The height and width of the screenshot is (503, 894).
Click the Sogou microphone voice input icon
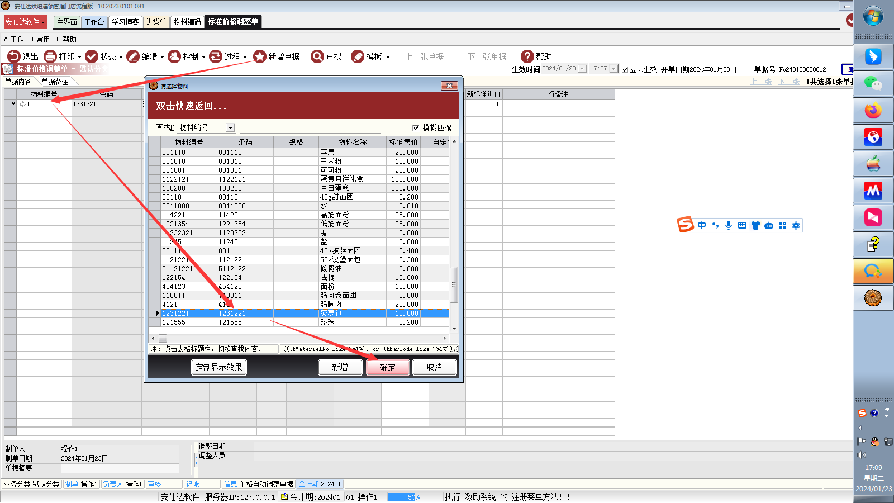click(729, 225)
